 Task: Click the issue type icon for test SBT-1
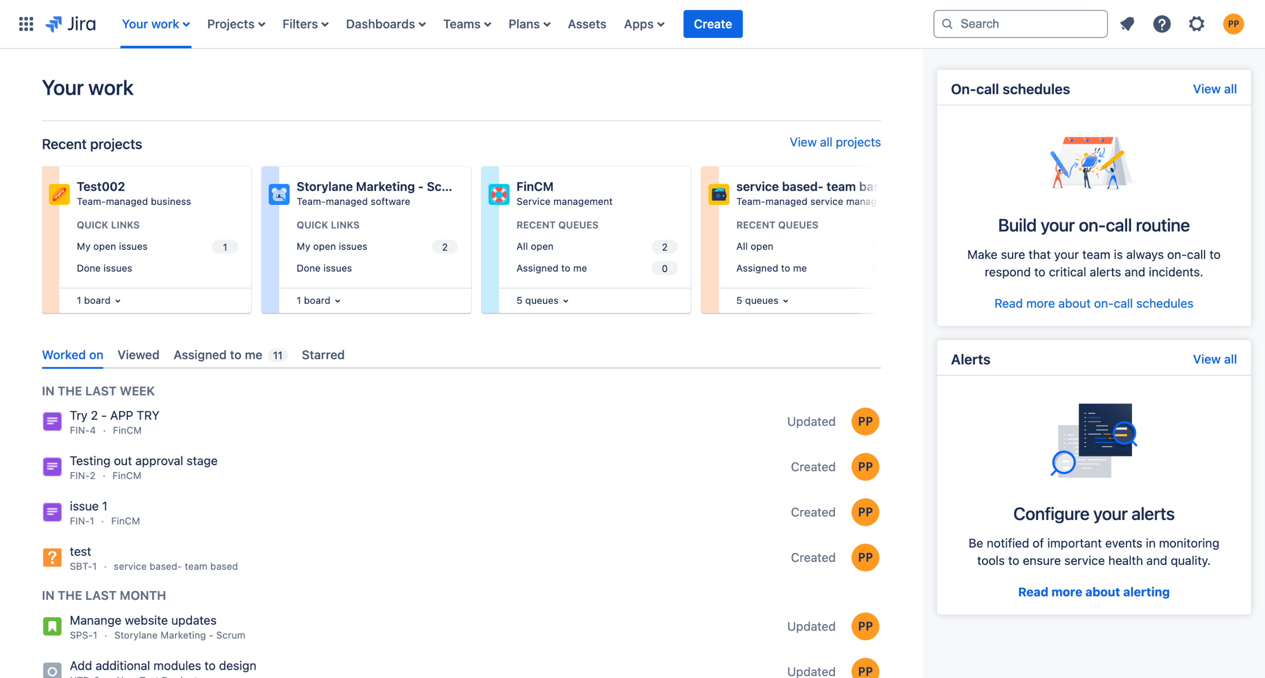[52, 558]
